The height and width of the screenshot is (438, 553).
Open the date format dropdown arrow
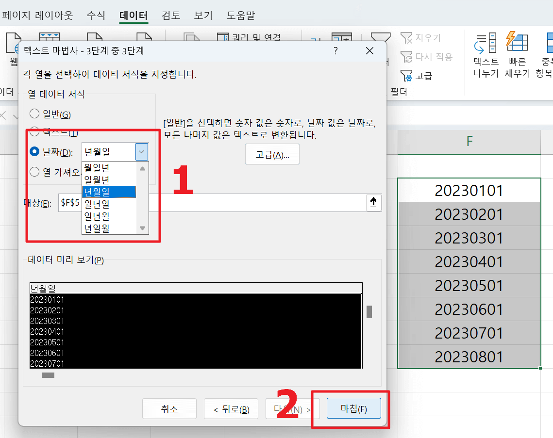141,151
